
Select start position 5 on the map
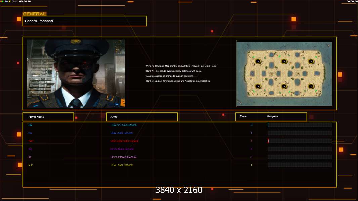tap(258, 61)
